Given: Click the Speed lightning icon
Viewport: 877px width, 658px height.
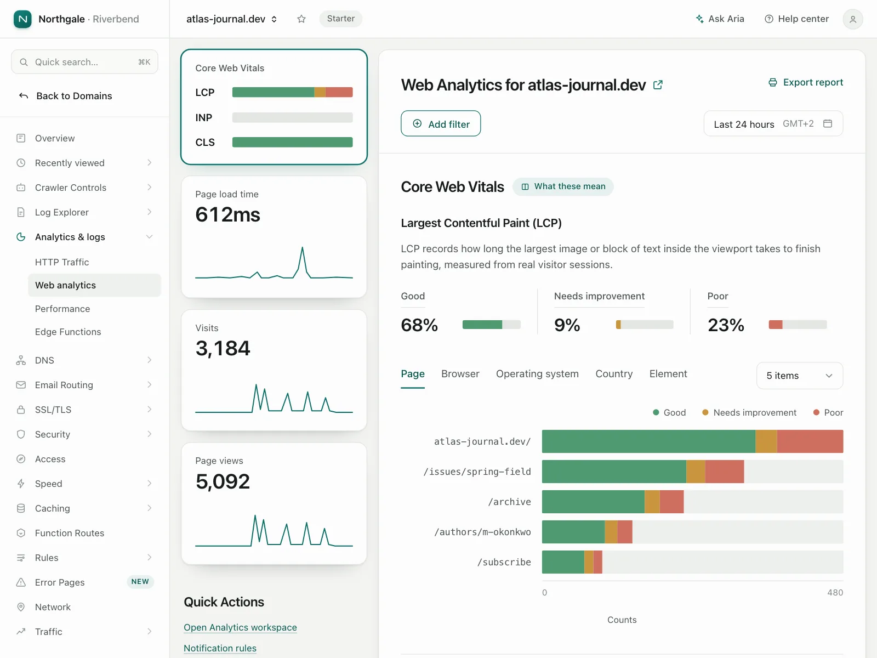Looking at the screenshot, I should 21,484.
